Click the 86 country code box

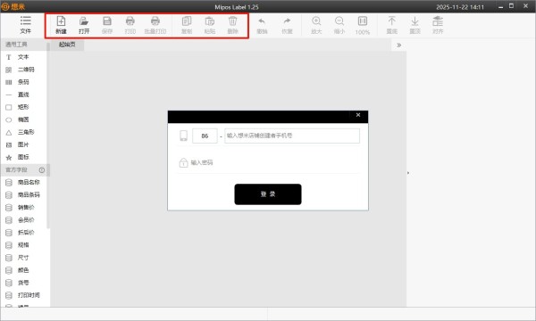(205, 136)
